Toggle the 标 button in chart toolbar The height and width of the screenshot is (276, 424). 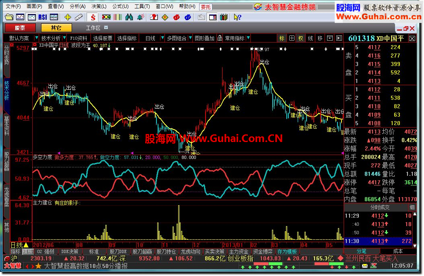tap(282, 38)
